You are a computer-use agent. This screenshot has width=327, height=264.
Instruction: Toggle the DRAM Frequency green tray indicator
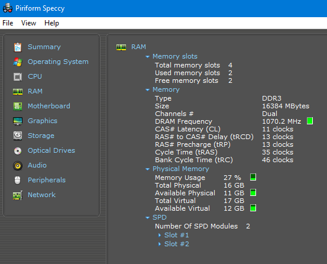coord(310,121)
